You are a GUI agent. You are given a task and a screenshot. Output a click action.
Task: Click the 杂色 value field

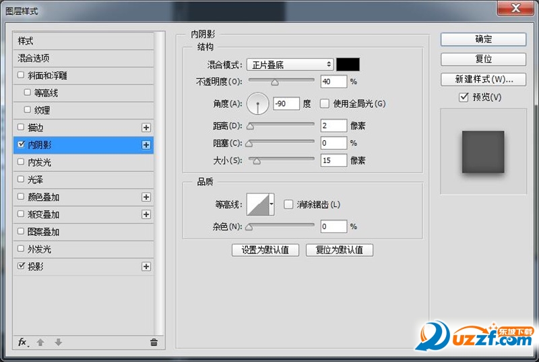point(334,227)
